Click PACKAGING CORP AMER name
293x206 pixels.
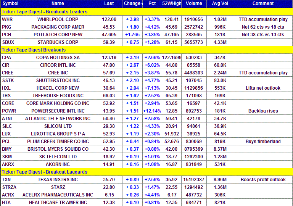(58, 27)
